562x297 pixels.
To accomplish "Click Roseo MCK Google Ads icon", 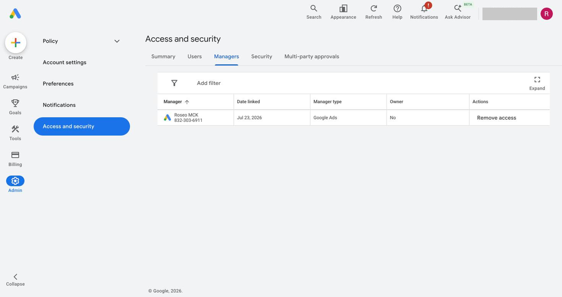I will pos(167,118).
